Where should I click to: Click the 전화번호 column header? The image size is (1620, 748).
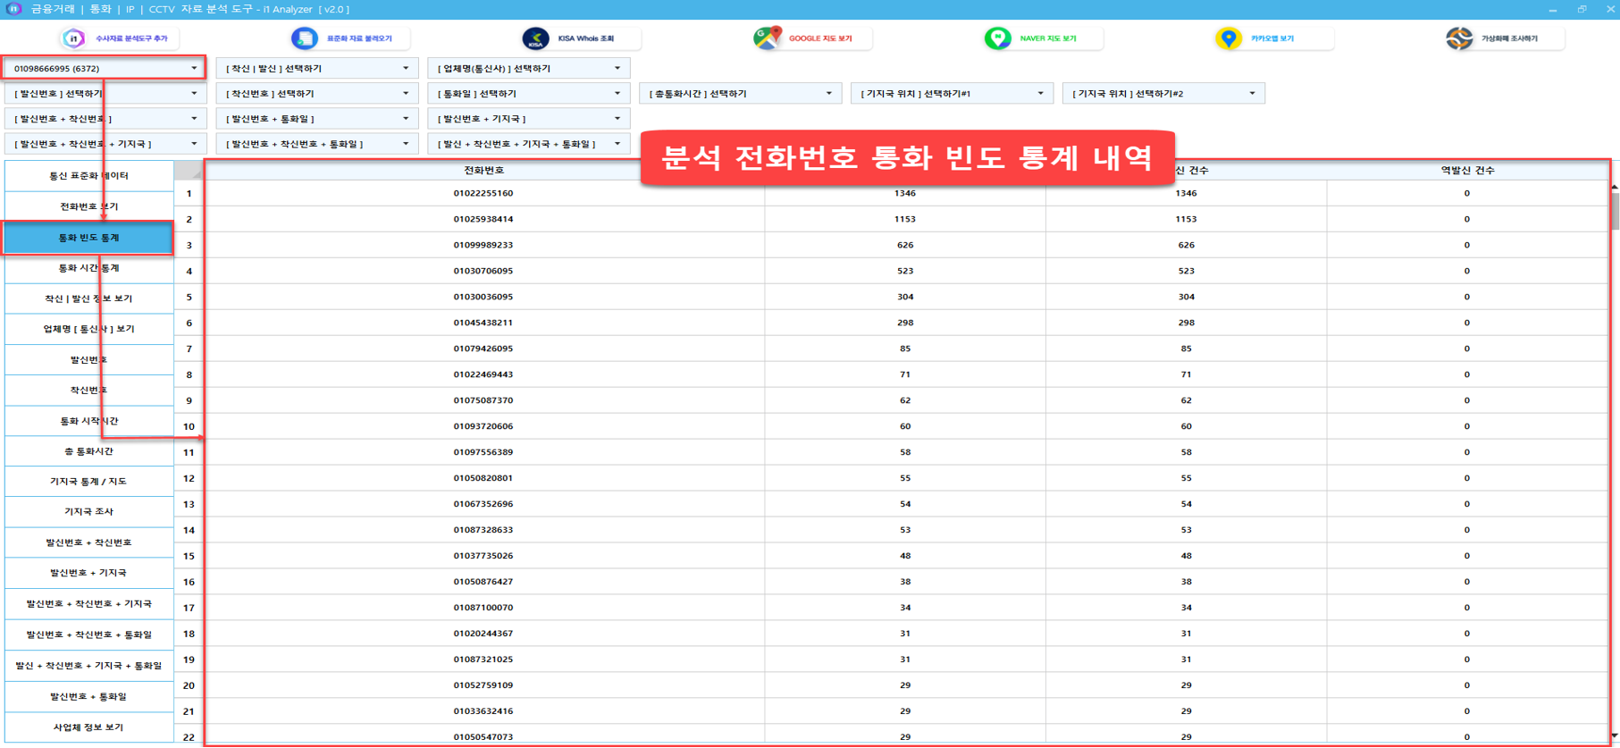pyautogui.click(x=483, y=170)
